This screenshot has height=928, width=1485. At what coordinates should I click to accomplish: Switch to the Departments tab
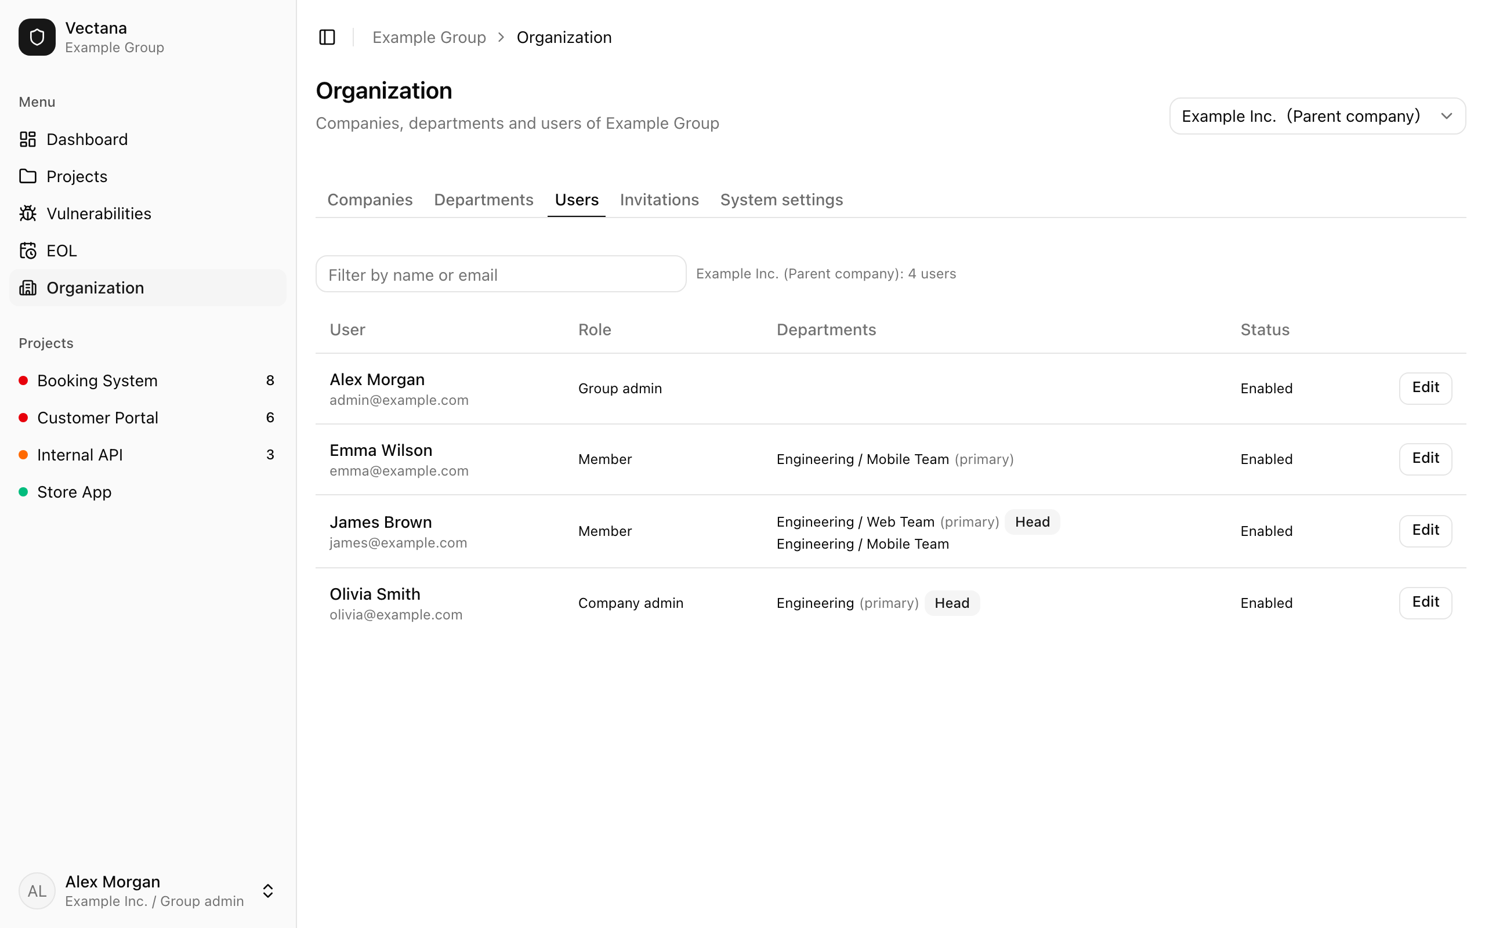(484, 200)
